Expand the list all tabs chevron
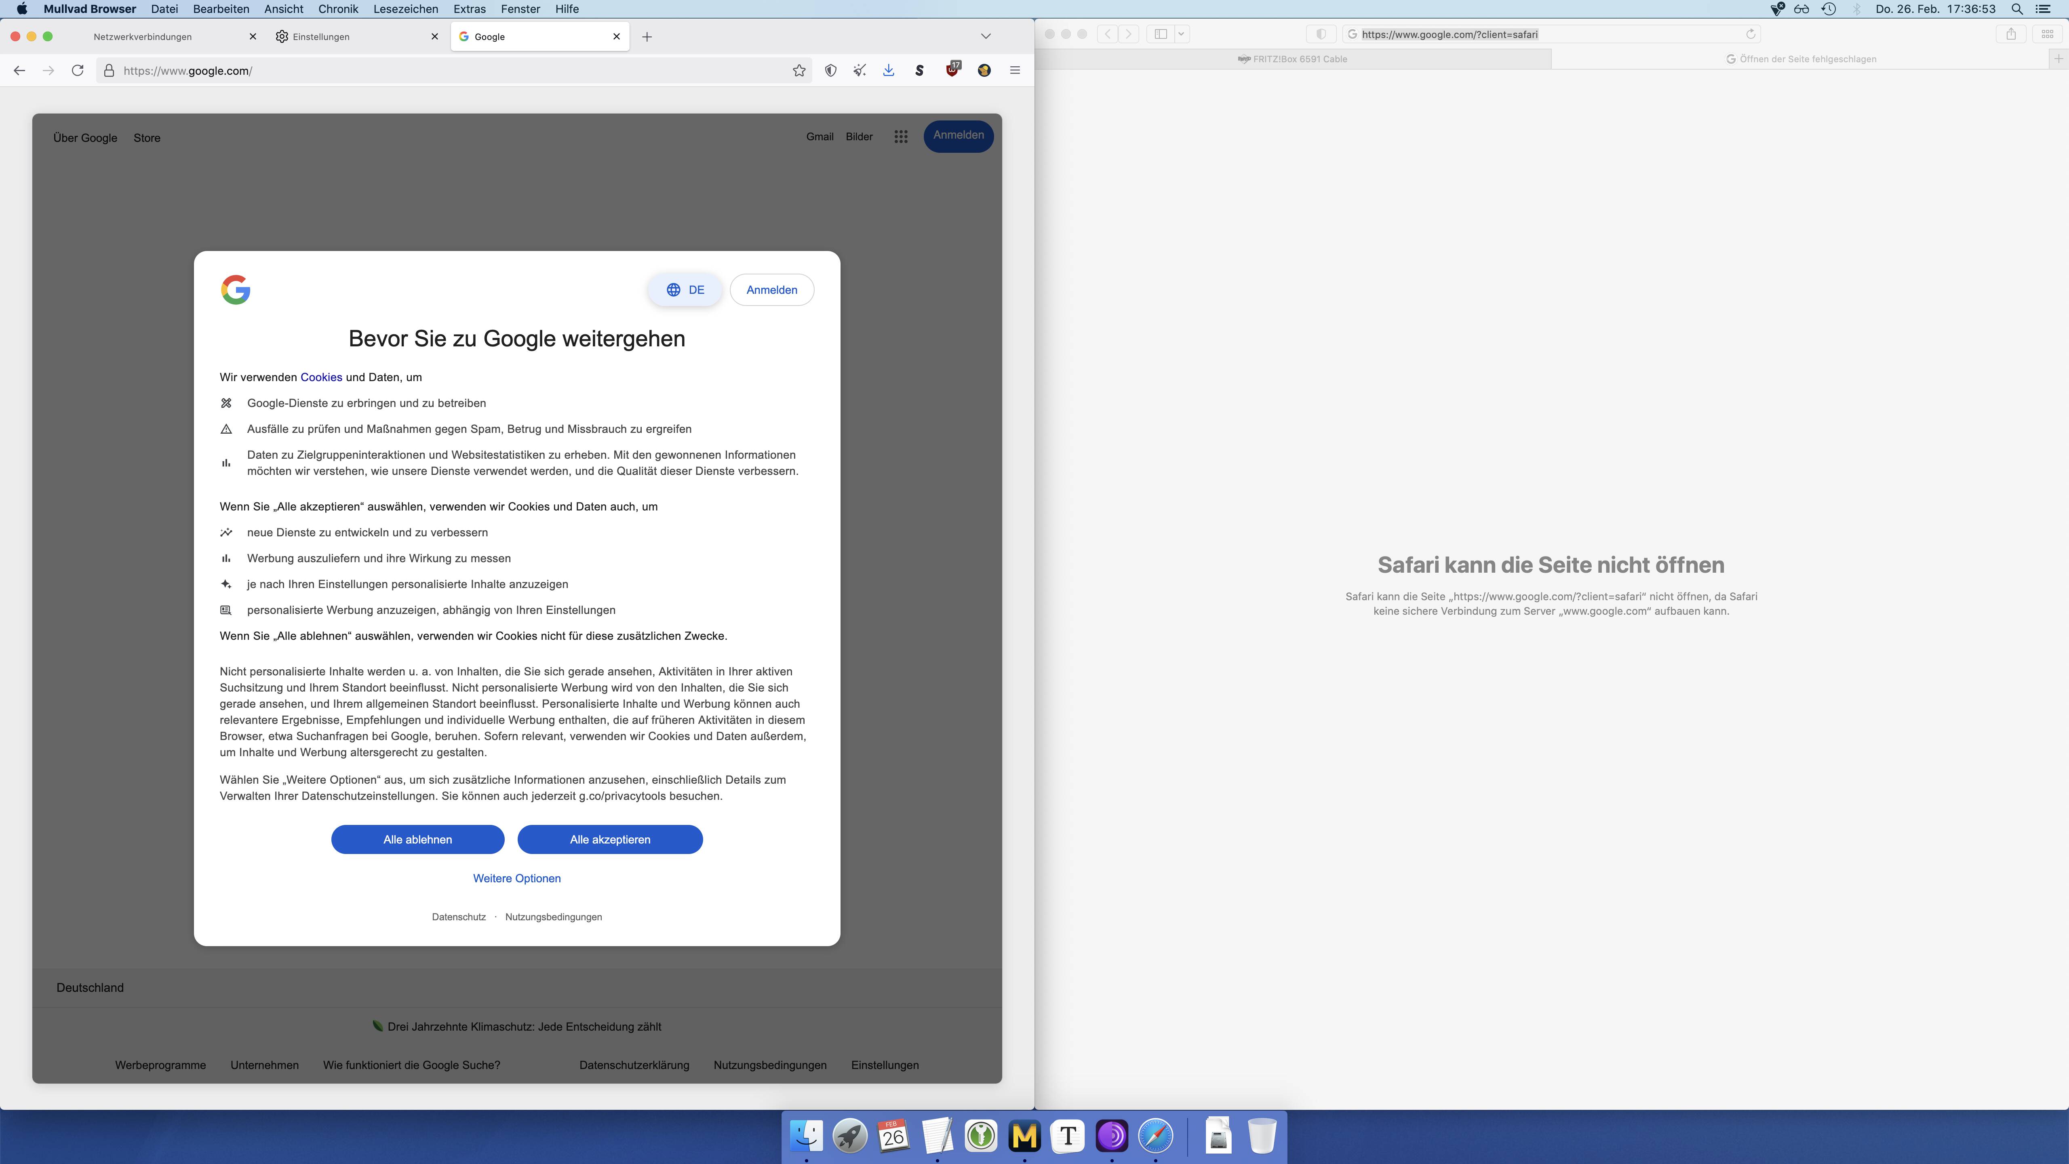 (x=986, y=36)
